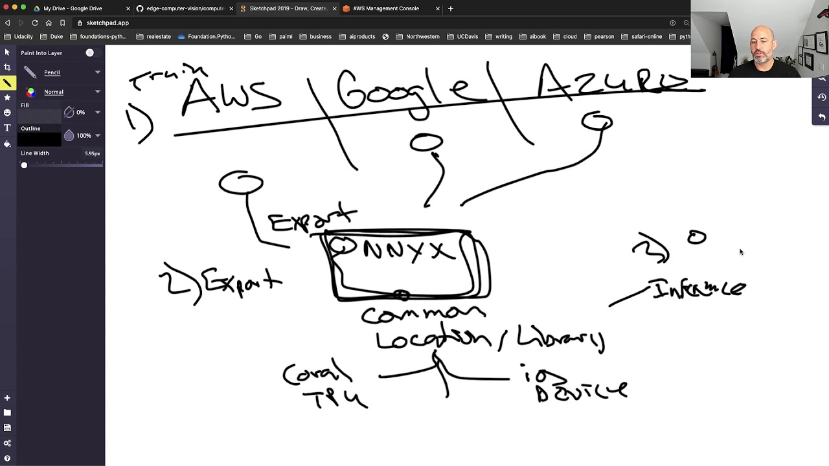Image resolution: width=829 pixels, height=466 pixels.
Task: Open the Foundation.Pytho... cloud bookmark
Action: [x=207, y=36]
